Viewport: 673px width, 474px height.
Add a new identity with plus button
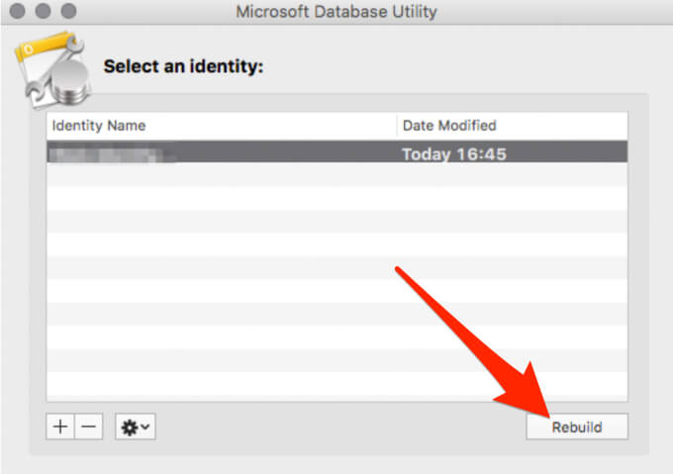click(x=60, y=427)
